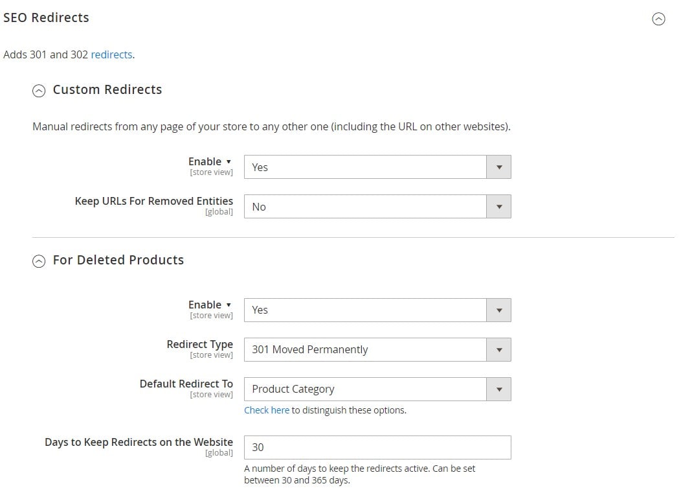Collapse the SEO Redirects section
Image resolution: width=681 pixels, height=499 pixels.
658,19
